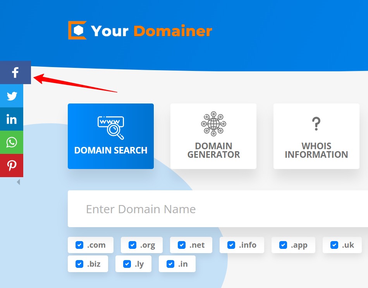Focus the Enter Domain Name field
This screenshot has height=288, width=368.
(218, 209)
